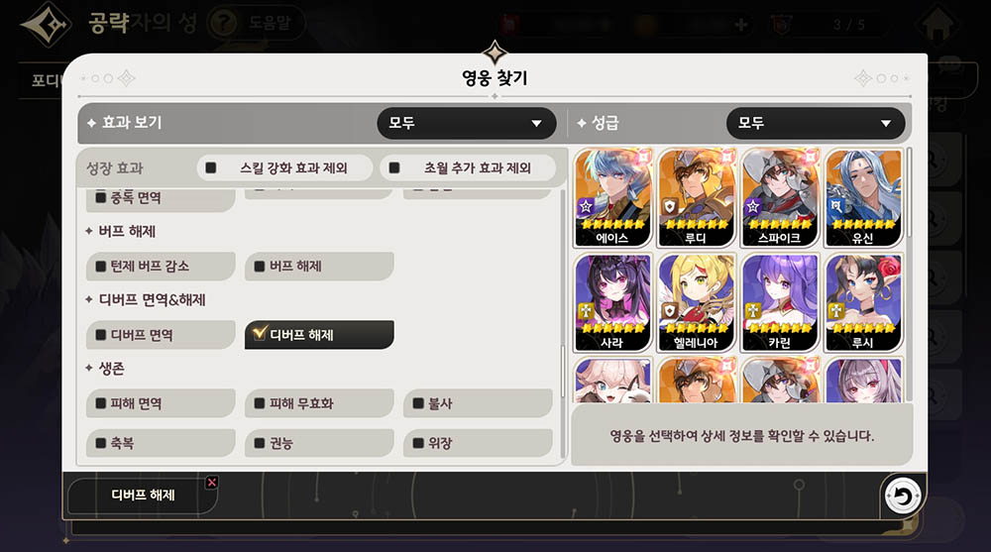Select the 카린 hero icon

(x=780, y=303)
